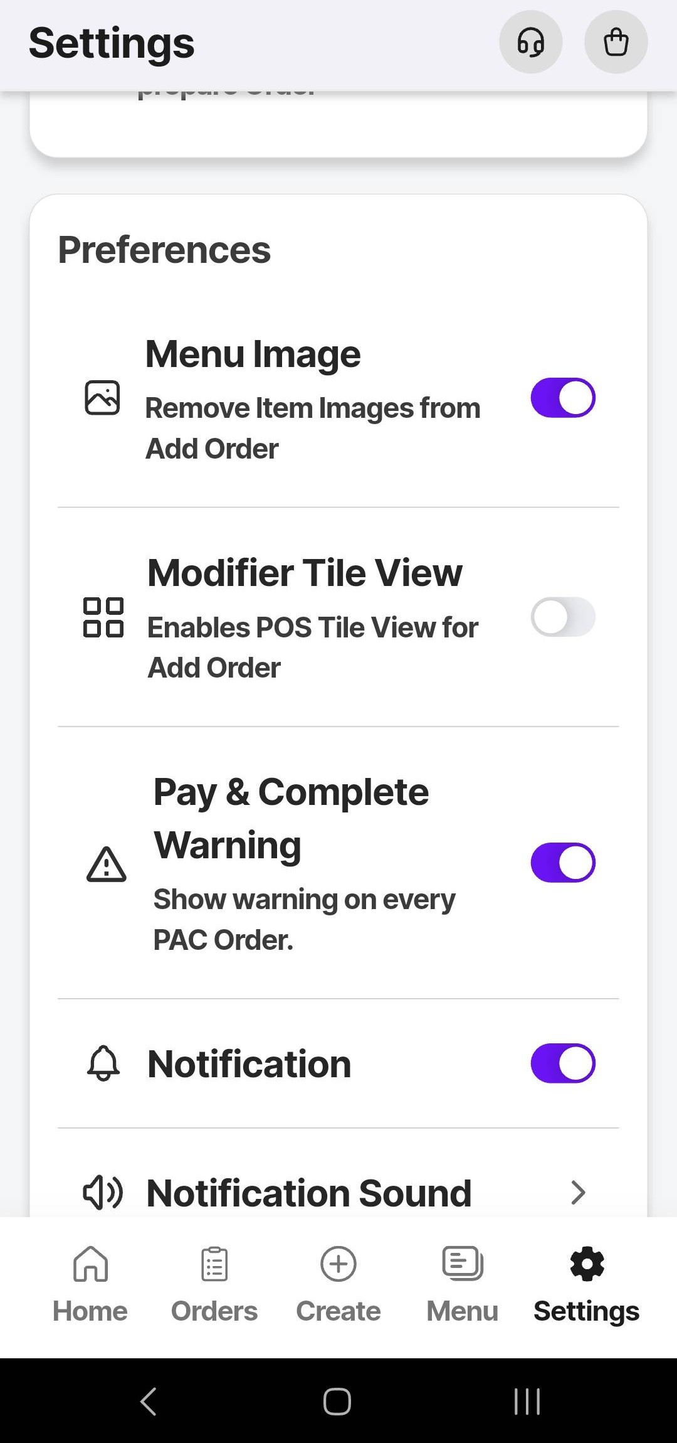Open the Notification Sound option
677x1443 pixels.
point(308,1193)
